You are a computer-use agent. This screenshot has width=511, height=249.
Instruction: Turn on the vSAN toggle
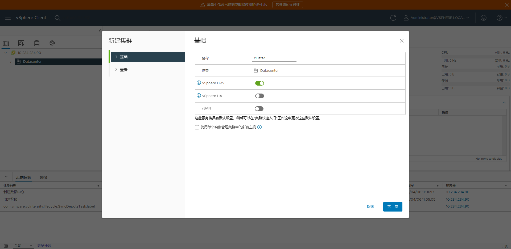(x=259, y=109)
